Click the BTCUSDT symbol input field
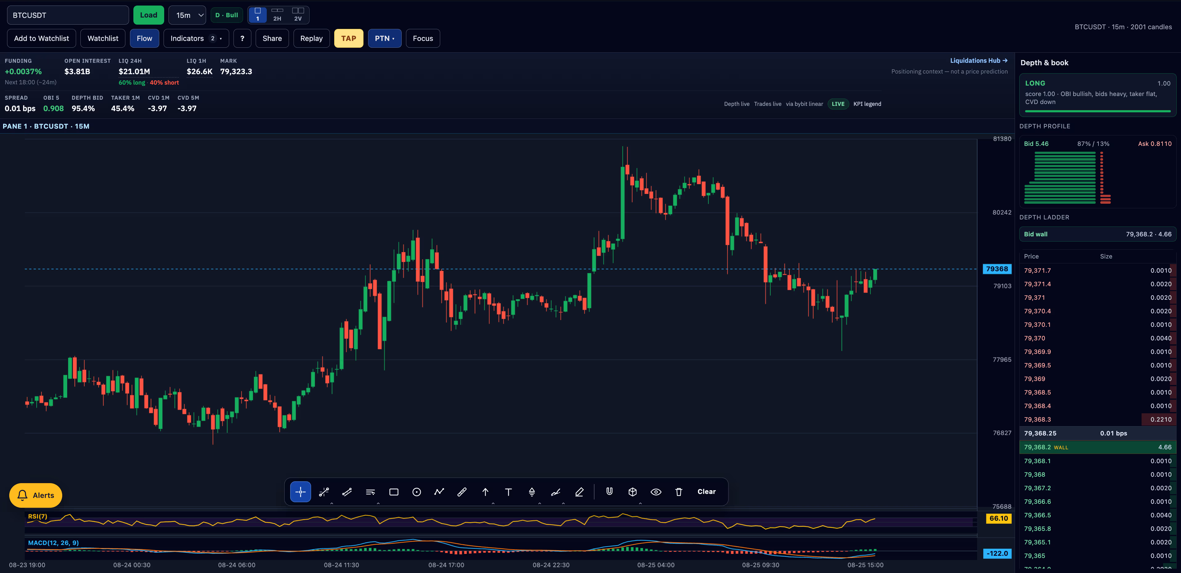This screenshot has height=573, width=1181. coord(68,15)
